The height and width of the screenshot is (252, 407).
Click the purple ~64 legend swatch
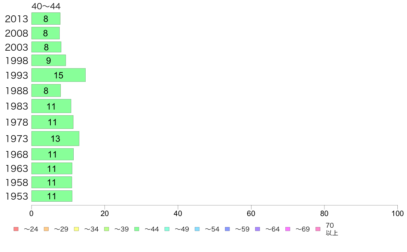point(258,229)
